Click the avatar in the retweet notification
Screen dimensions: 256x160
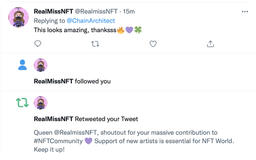click(41, 103)
